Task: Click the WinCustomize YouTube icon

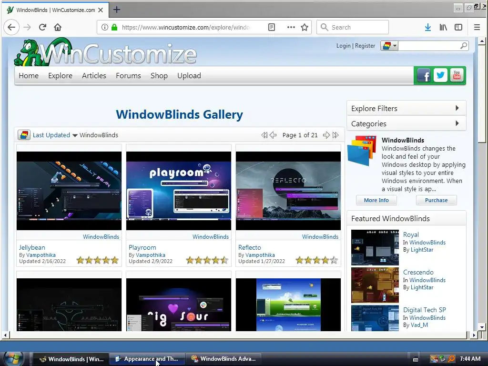Action: coord(457,75)
